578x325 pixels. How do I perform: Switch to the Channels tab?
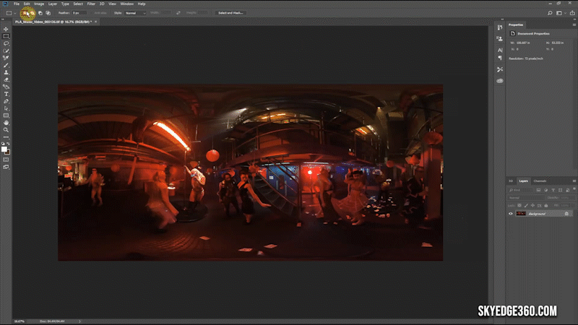[540, 181]
